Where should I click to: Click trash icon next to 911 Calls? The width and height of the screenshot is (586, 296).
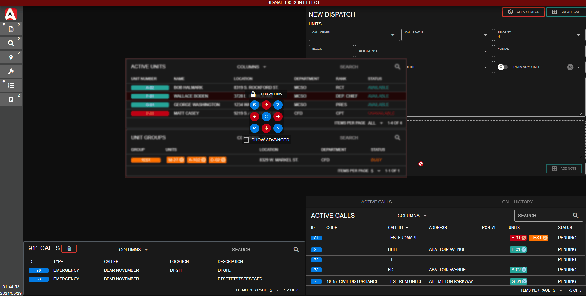coord(69,248)
